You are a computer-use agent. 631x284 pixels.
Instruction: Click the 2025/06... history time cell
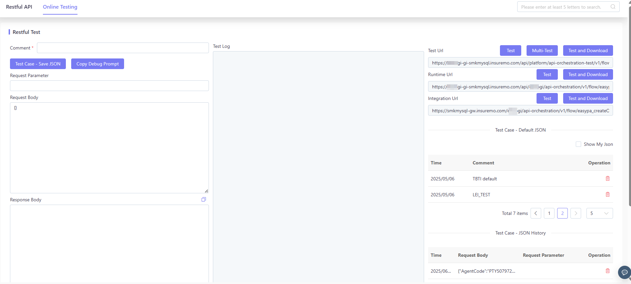tap(441, 271)
